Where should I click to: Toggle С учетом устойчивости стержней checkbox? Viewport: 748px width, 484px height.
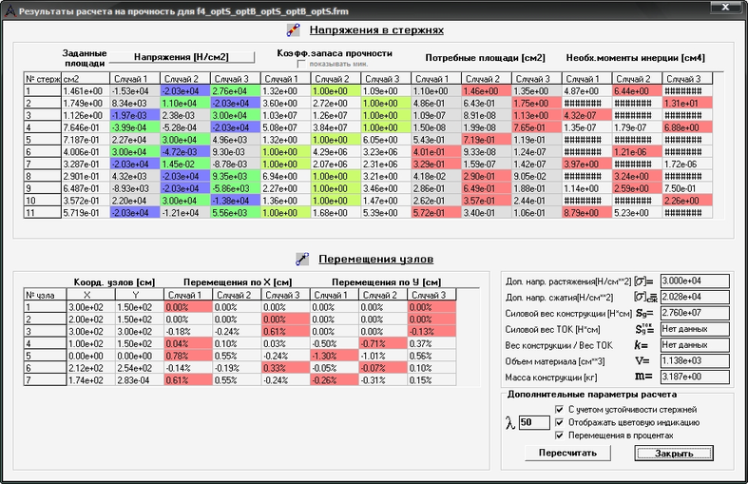(559, 410)
